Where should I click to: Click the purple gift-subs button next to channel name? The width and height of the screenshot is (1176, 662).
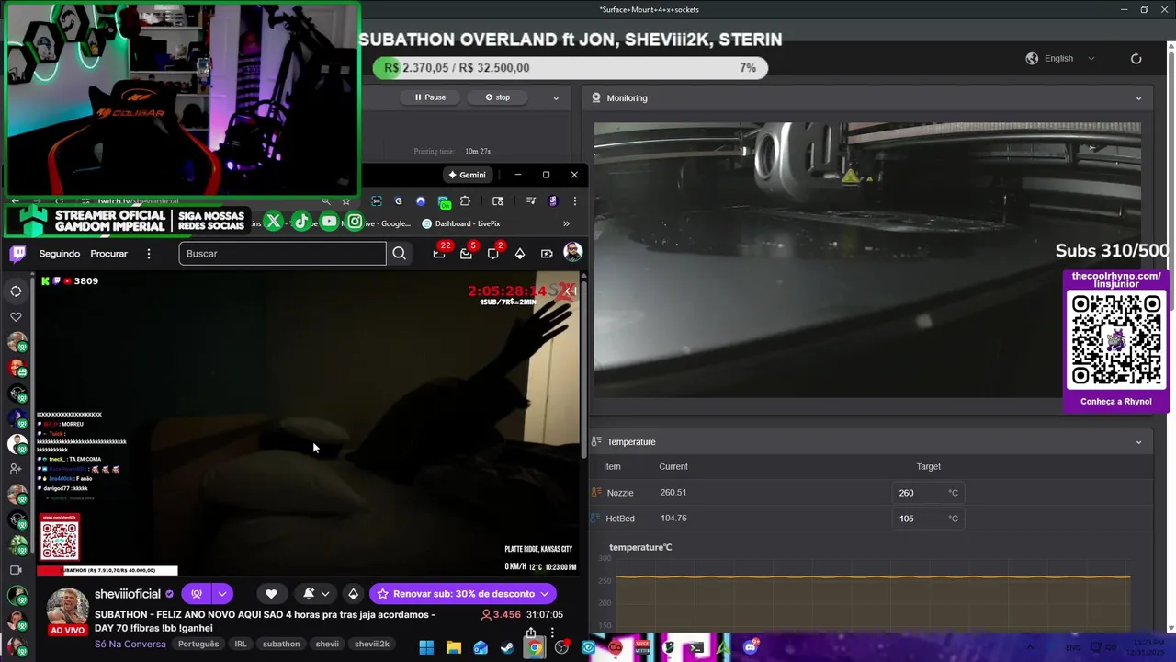pos(196,594)
